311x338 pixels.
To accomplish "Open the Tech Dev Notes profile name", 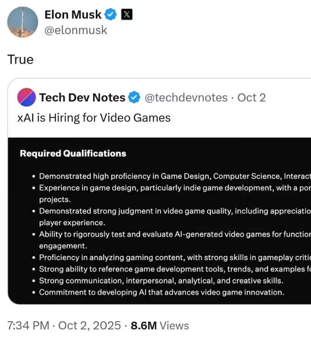I will [x=82, y=97].
